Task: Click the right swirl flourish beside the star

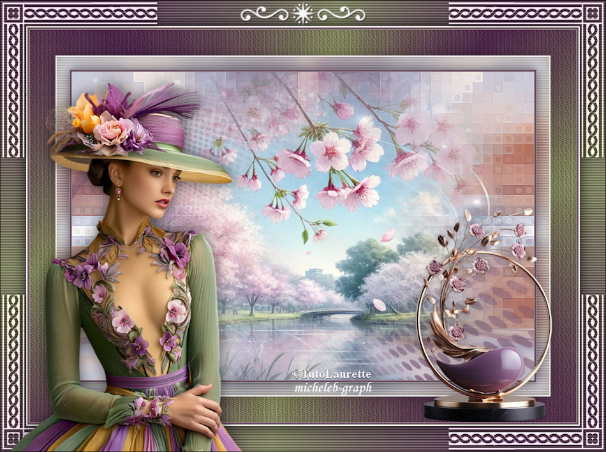Action: (341, 13)
